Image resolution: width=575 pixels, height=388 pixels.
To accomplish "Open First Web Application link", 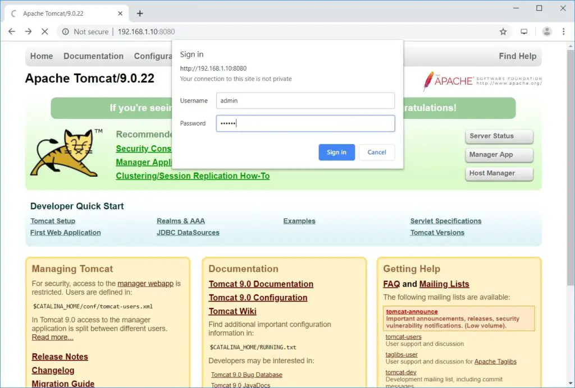I will click(65, 233).
